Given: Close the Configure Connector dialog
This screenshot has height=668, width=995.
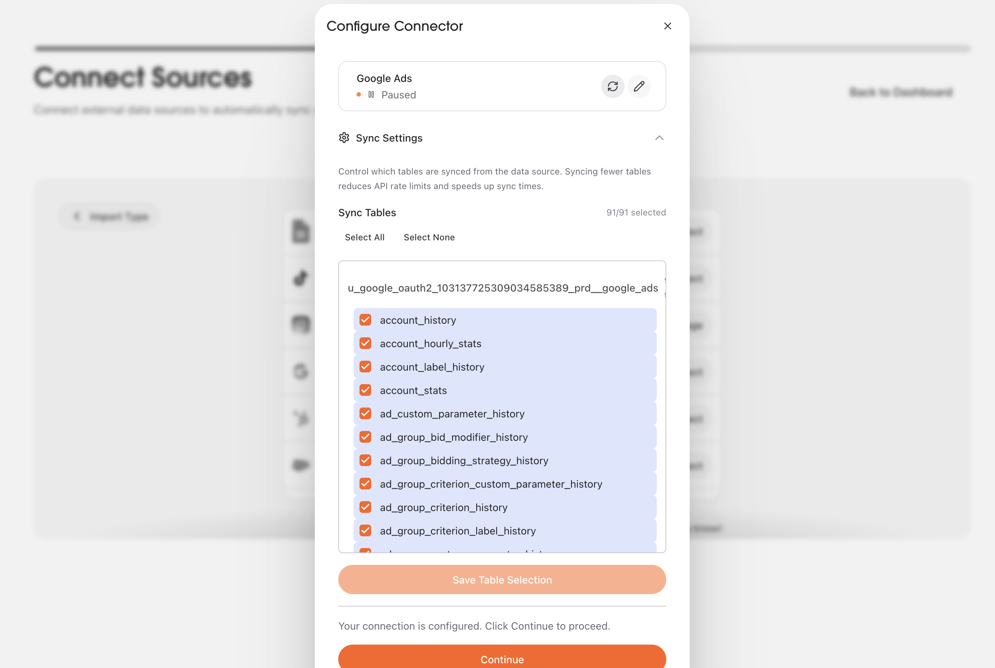Looking at the screenshot, I should point(668,26).
